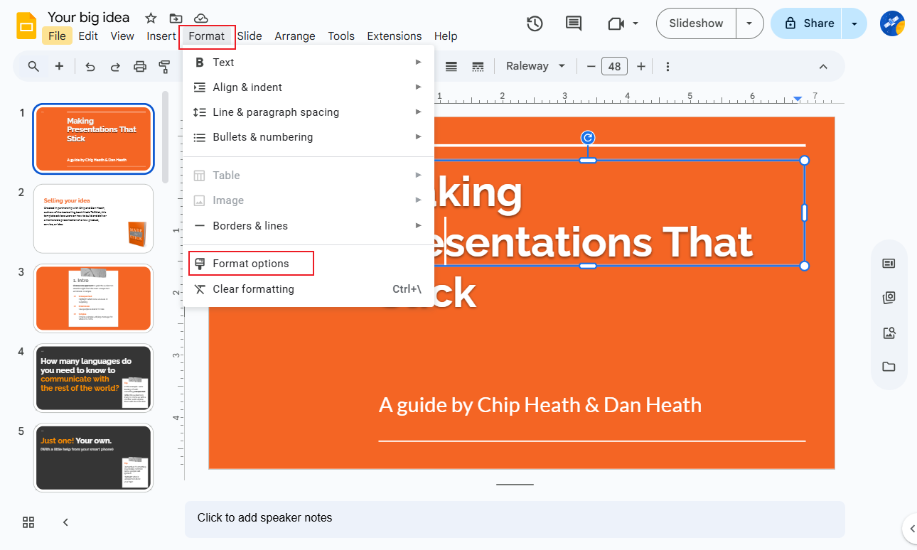917x550 pixels.
Task: Move the presentation using the folder icon
Action: [176, 18]
